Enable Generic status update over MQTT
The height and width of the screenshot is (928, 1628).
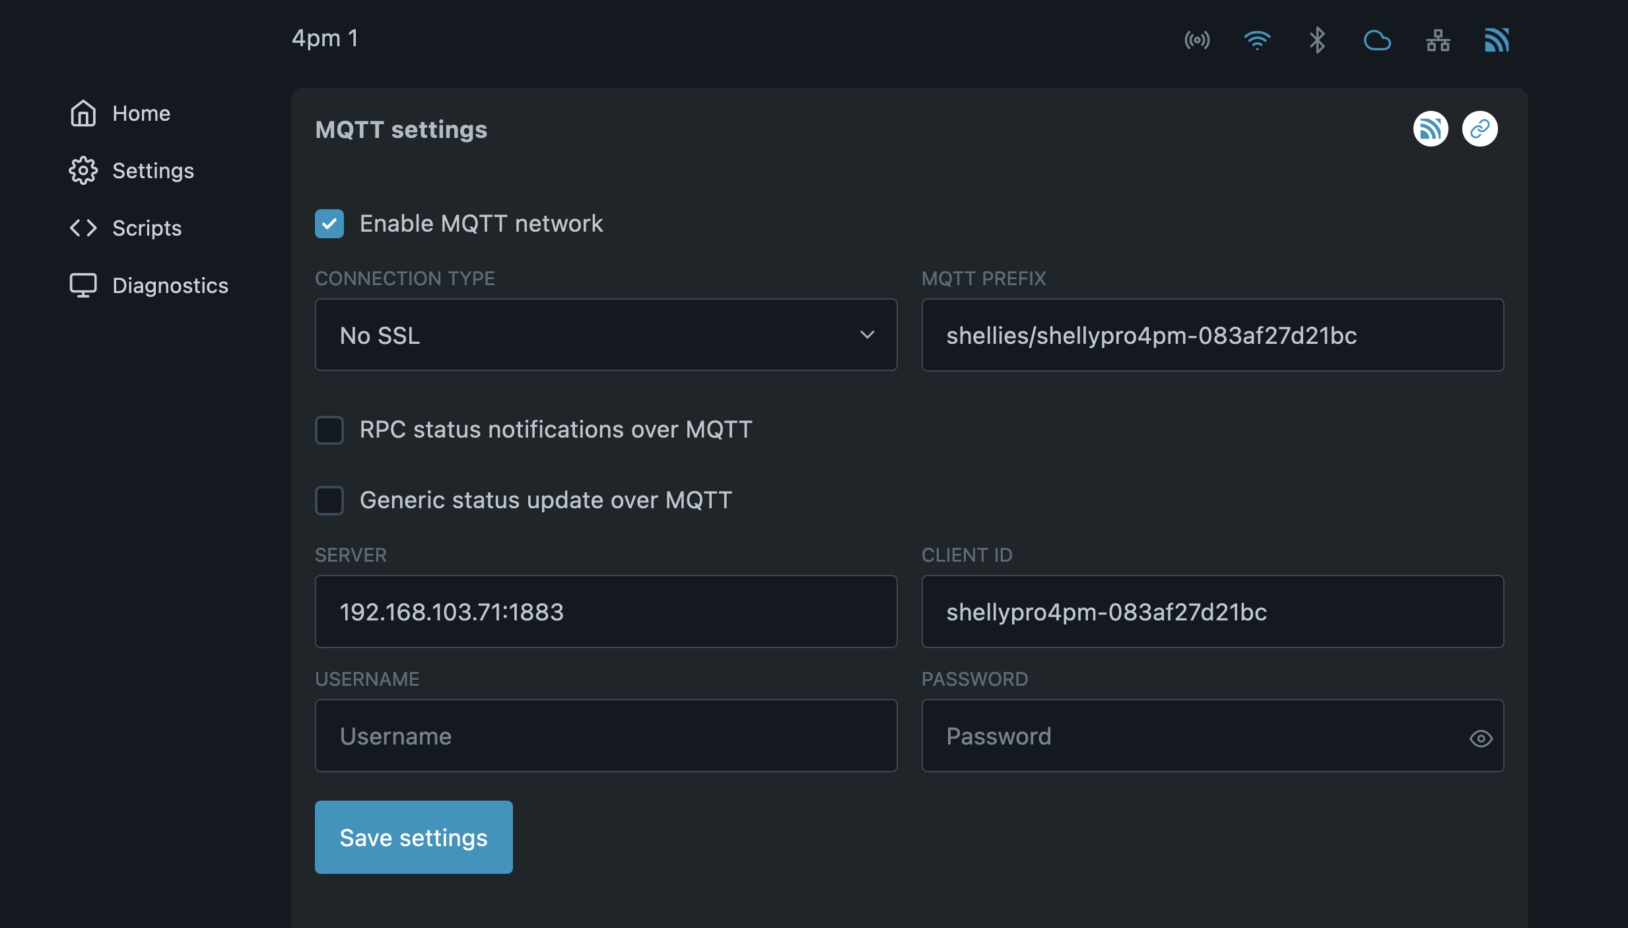tap(329, 501)
